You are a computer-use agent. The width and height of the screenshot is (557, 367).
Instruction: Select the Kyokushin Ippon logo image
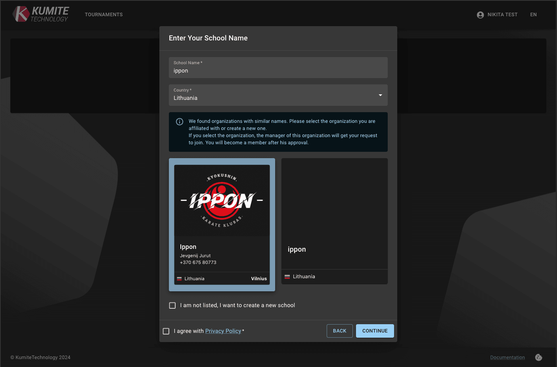tap(222, 201)
